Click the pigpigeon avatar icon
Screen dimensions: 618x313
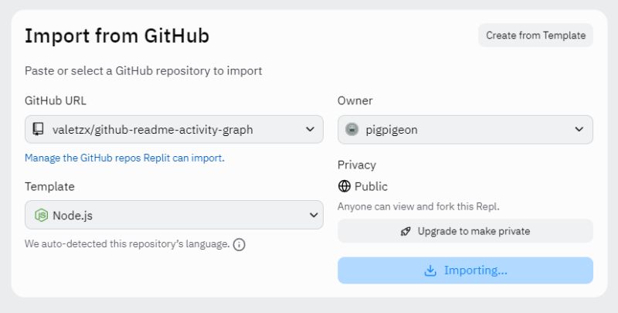click(x=351, y=129)
